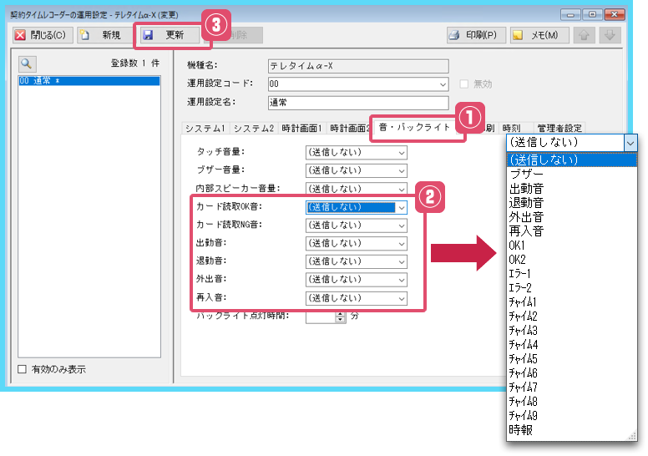Open the メモ(M) memo button
Image resolution: width=648 pixels, height=456 pixels.
539,35
